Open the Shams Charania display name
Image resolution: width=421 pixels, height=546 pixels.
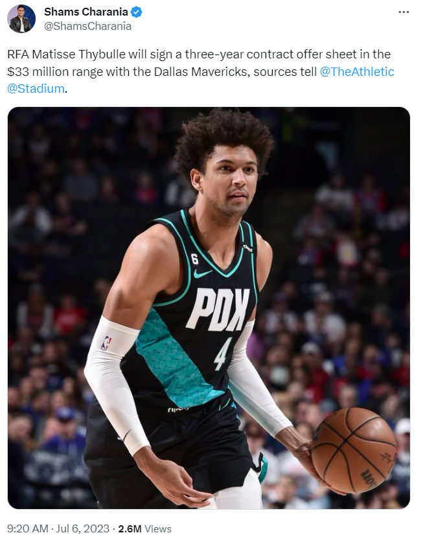(86, 12)
